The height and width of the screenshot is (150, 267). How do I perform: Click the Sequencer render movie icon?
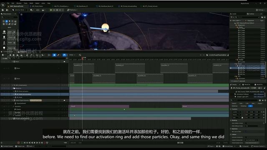[x=21, y=55]
